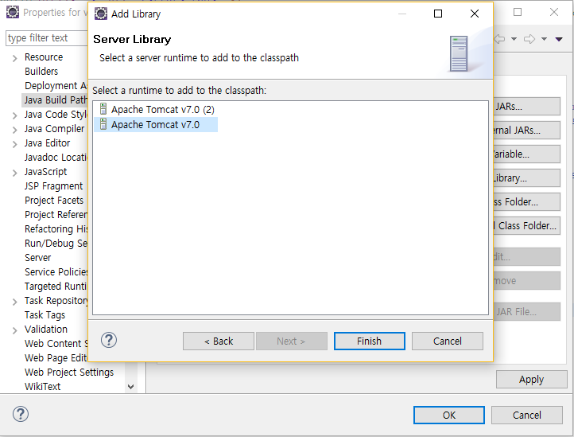Click the back navigation arrow in Properties
The image size is (574, 437).
click(x=500, y=39)
